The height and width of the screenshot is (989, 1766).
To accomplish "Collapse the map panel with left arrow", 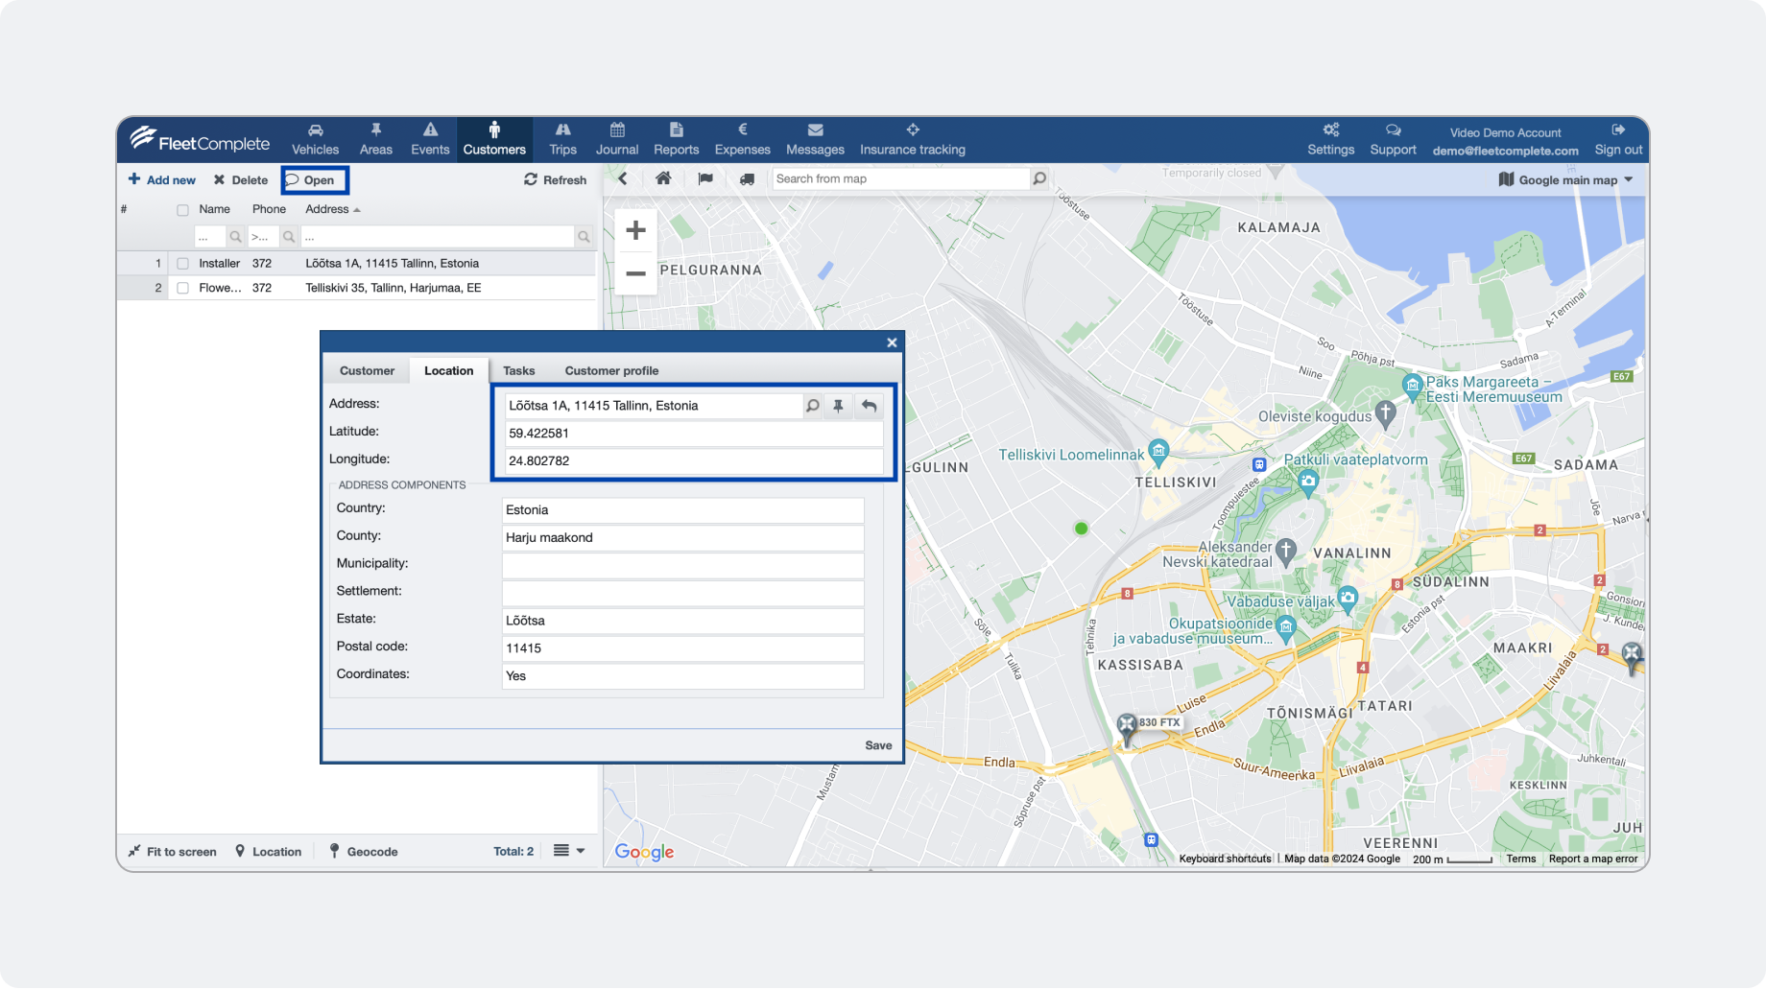I will pyautogui.click(x=623, y=178).
